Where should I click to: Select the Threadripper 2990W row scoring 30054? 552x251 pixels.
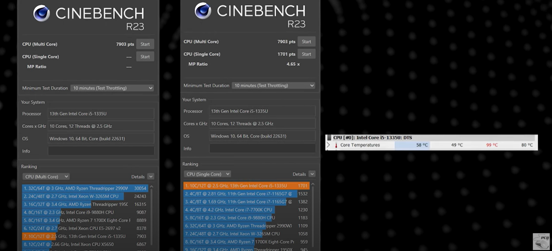85,188
